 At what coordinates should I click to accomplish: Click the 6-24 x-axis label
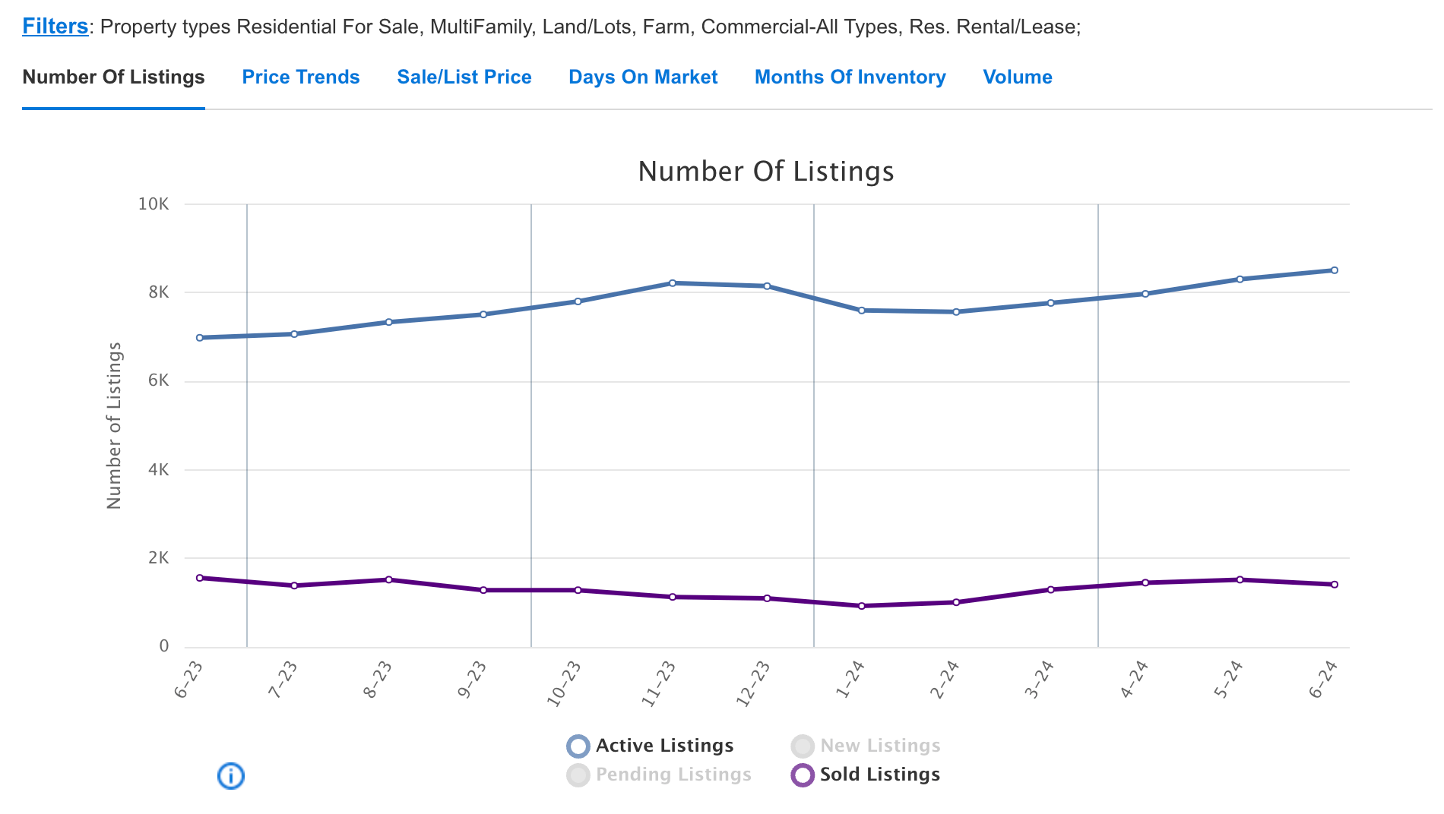tap(1323, 680)
